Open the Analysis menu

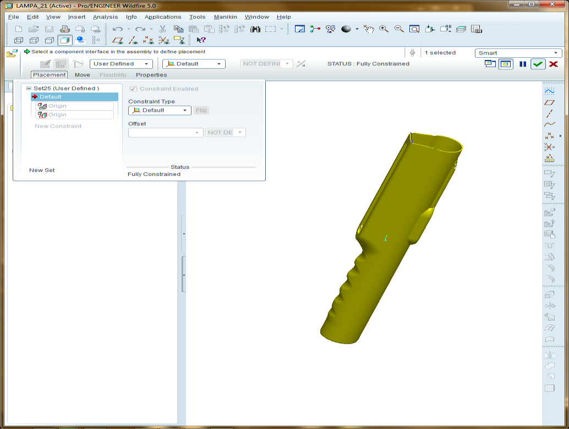coord(105,17)
